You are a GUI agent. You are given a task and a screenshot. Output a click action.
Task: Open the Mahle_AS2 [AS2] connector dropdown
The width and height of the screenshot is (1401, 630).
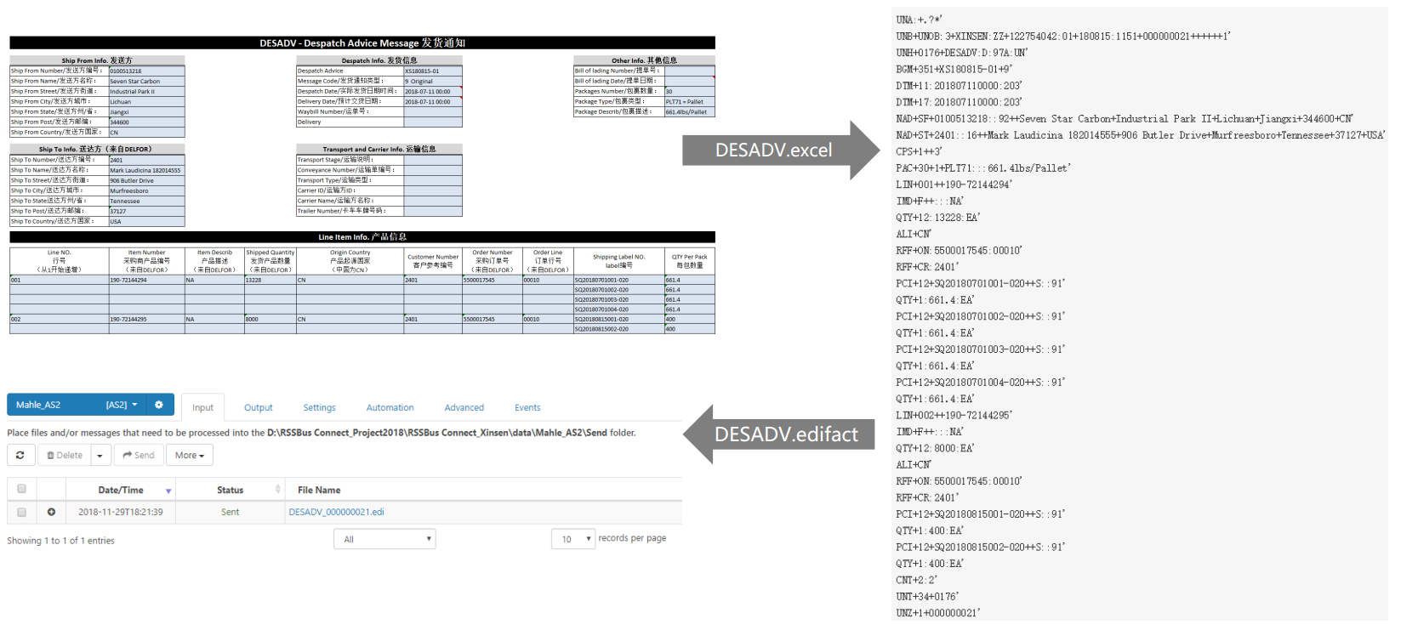tap(77, 405)
